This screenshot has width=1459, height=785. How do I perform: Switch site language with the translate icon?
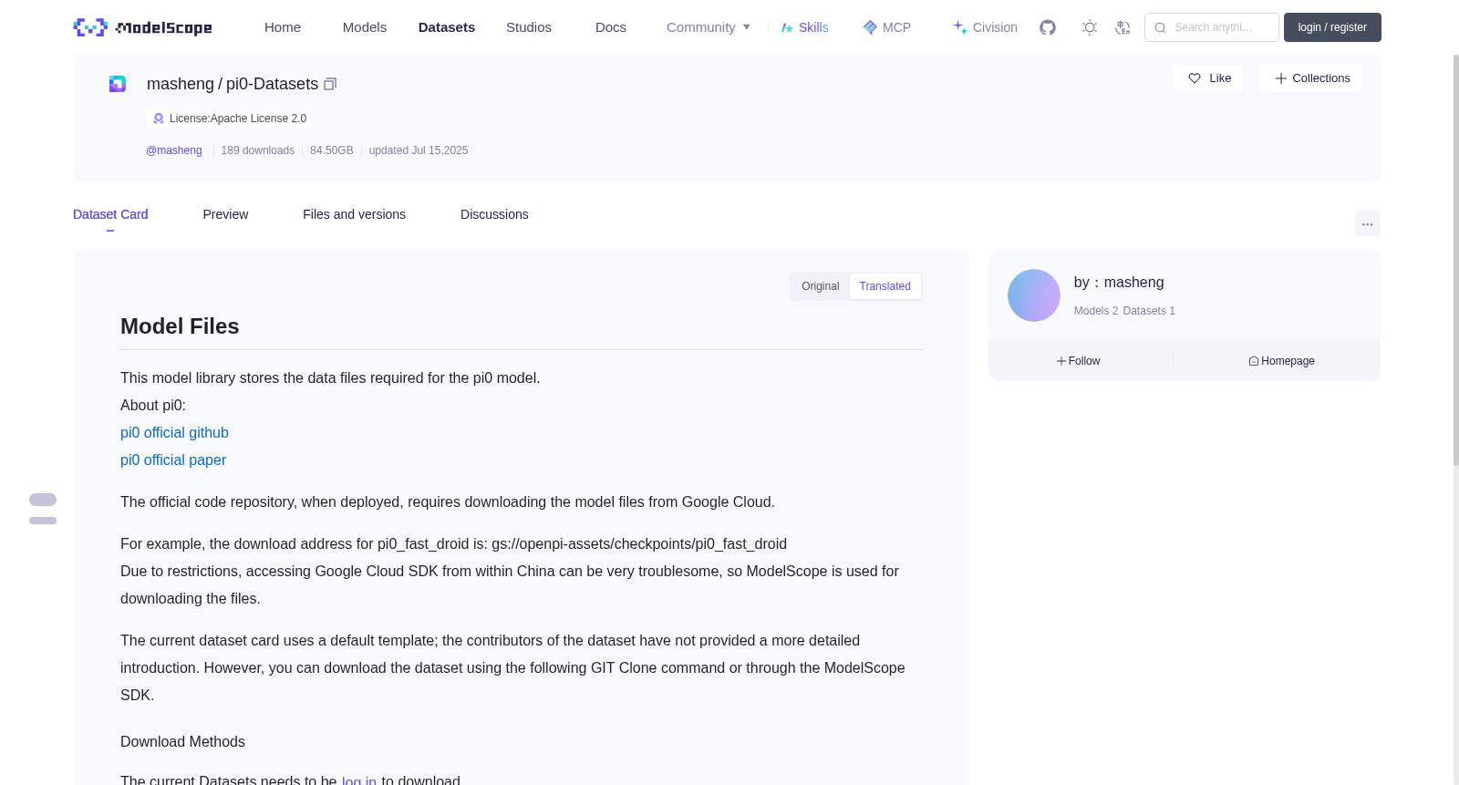1123,27
